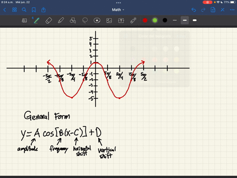Close the notebook with the X icon
This screenshot has width=237, height=178.
223,10
